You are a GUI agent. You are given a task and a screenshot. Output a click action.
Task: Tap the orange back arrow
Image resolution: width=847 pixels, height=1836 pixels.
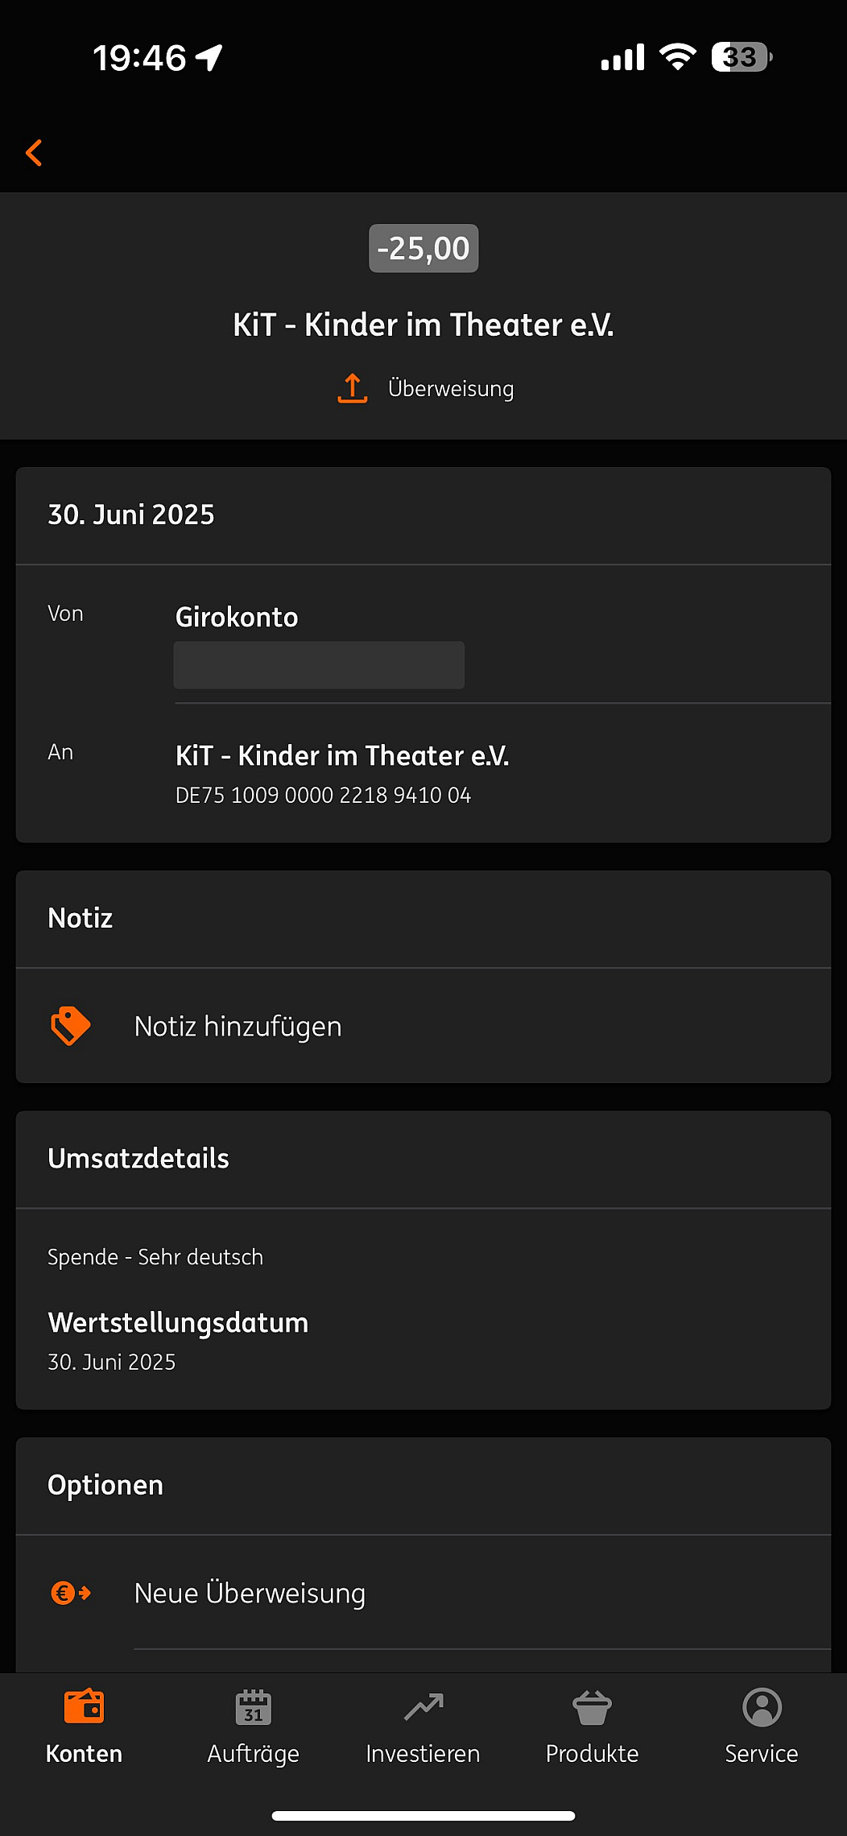(34, 153)
